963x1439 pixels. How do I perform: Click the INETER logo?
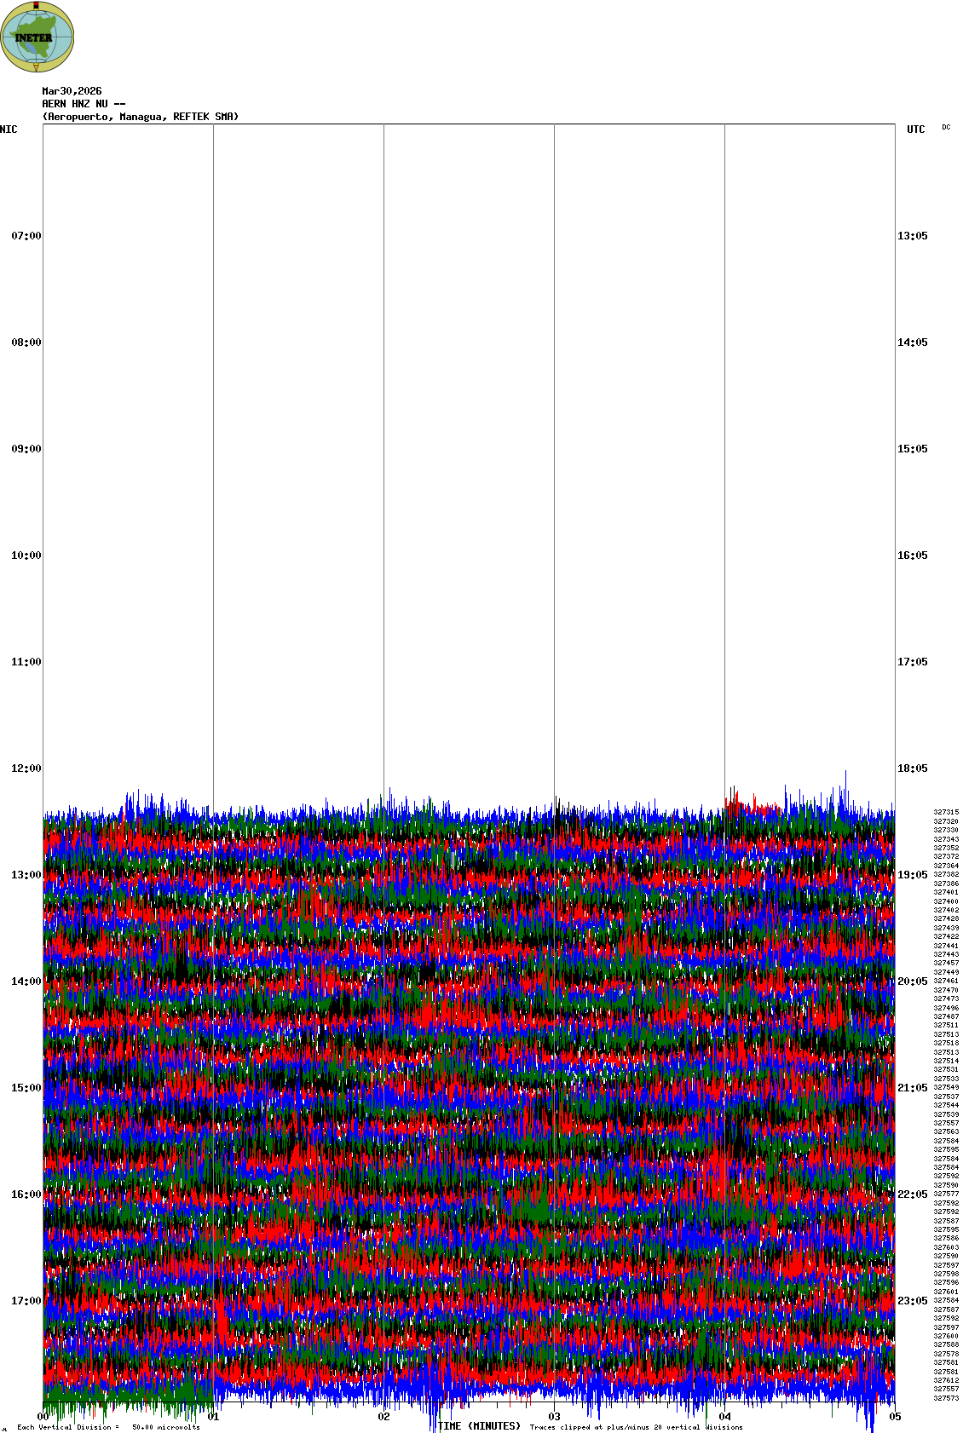(x=37, y=37)
